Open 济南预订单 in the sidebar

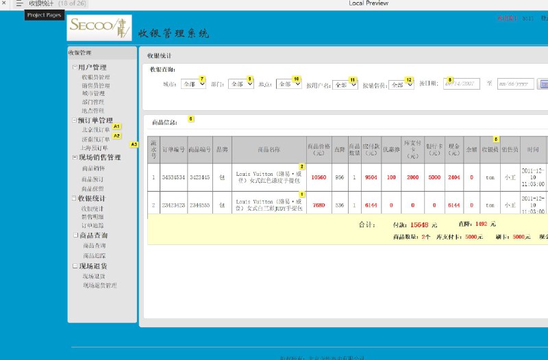click(x=96, y=140)
